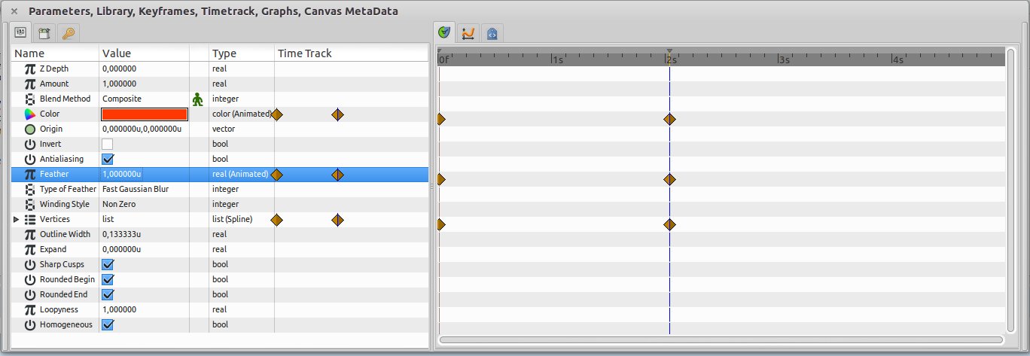Click the Winding Style list icon
Viewport: 1030px width, 356px height.
point(30,204)
